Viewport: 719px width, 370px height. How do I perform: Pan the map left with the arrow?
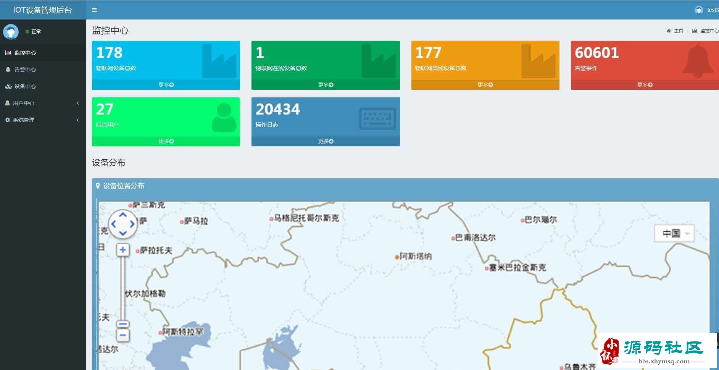[113, 224]
